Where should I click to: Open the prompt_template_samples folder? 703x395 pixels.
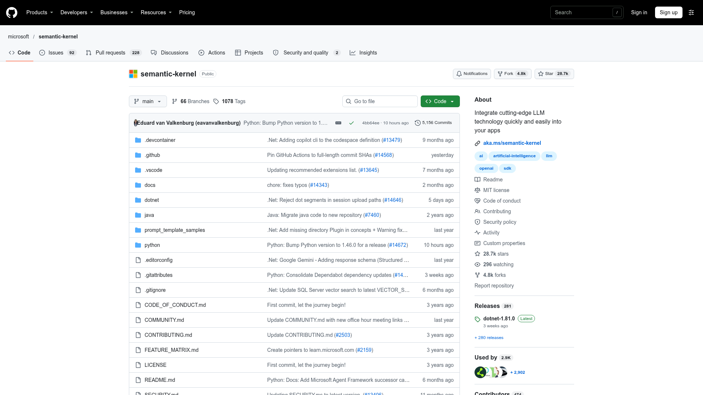pos(175,230)
